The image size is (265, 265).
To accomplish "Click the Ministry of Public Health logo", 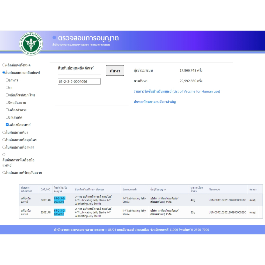I will coord(31,43).
